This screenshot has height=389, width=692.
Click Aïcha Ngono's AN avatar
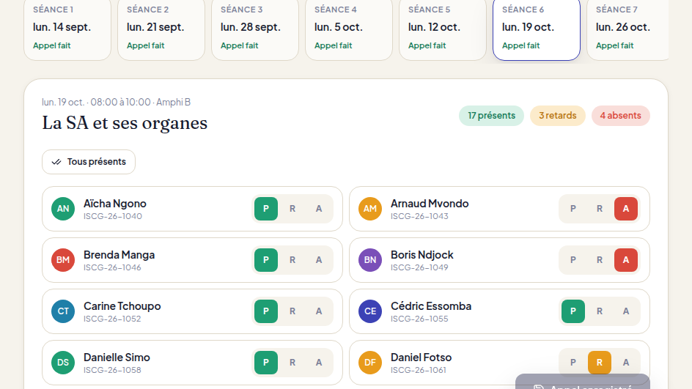pyautogui.click(x=63, y=209)
